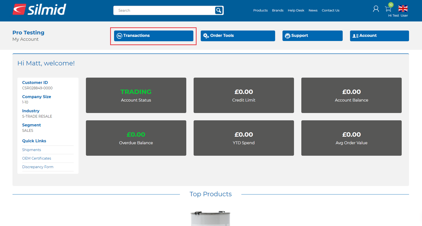Click the Account Balance tile
422x226 pixels.
[351, 95]
